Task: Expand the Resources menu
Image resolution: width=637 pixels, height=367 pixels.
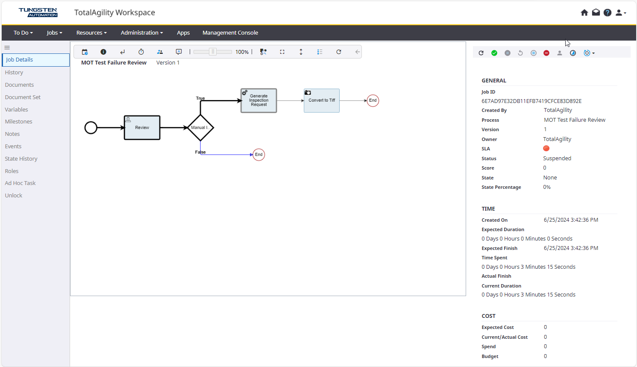Action: (x=91, y=33)
